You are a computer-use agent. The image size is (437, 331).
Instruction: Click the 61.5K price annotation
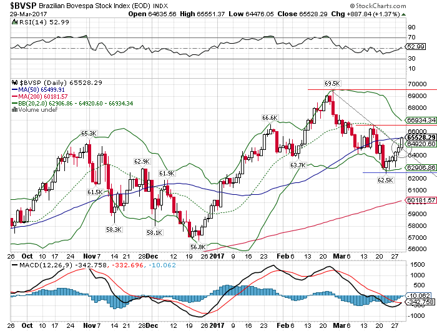tap(95, 192)
